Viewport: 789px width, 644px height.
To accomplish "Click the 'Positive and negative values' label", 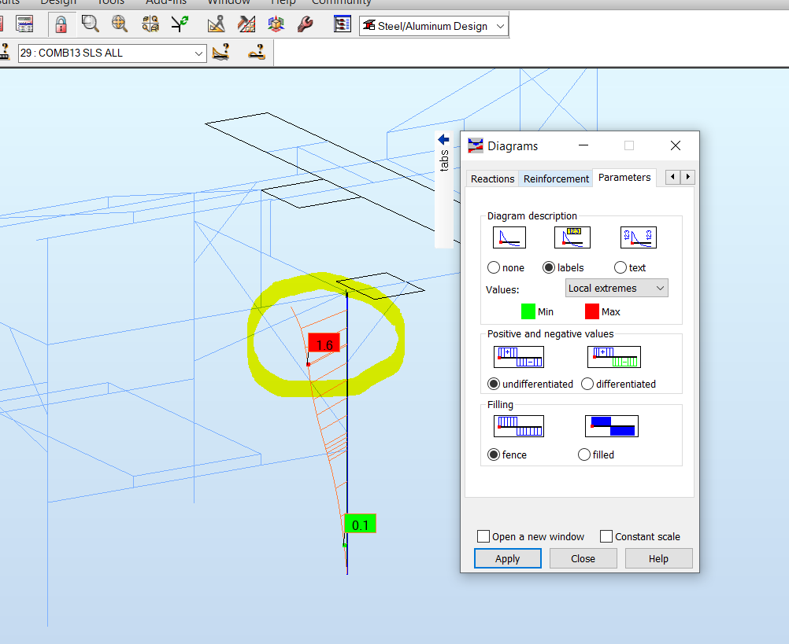I will (x=550, y=334).
